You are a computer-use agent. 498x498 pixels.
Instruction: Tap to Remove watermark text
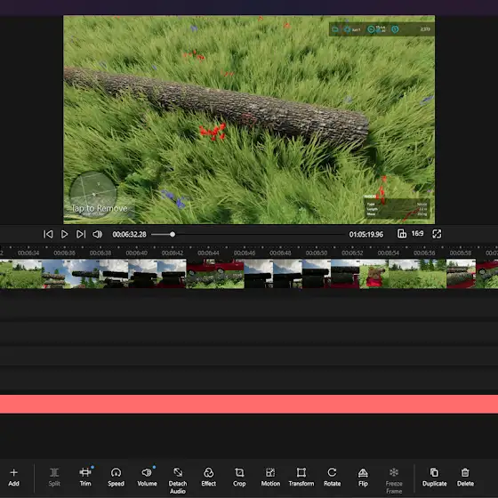(x=99, y=208)
